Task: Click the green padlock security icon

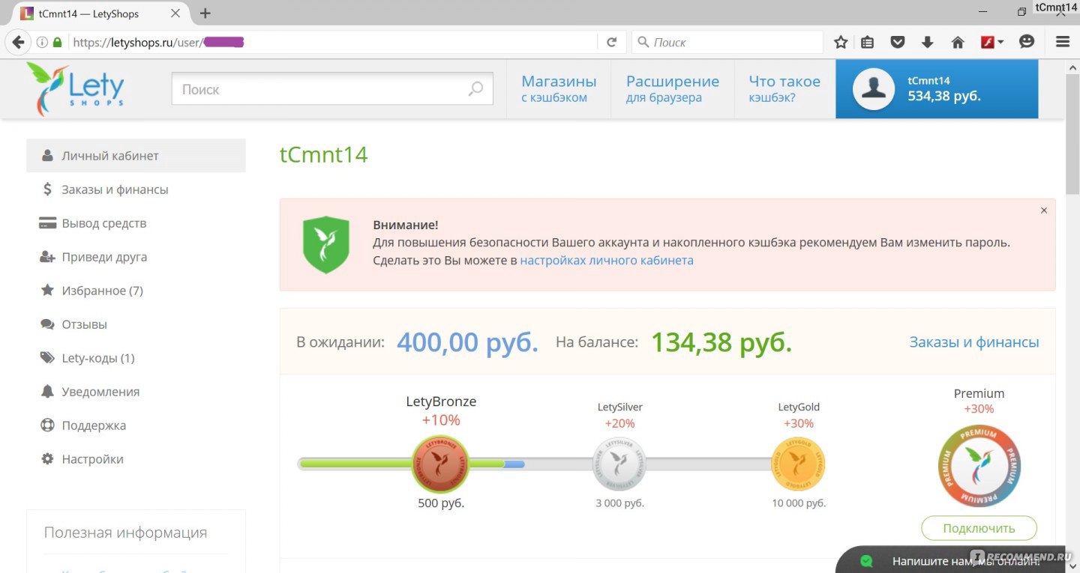Action: click(57, 43)
